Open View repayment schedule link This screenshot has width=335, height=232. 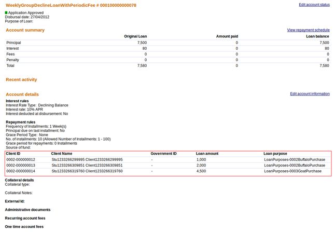[x=308, y=30]
